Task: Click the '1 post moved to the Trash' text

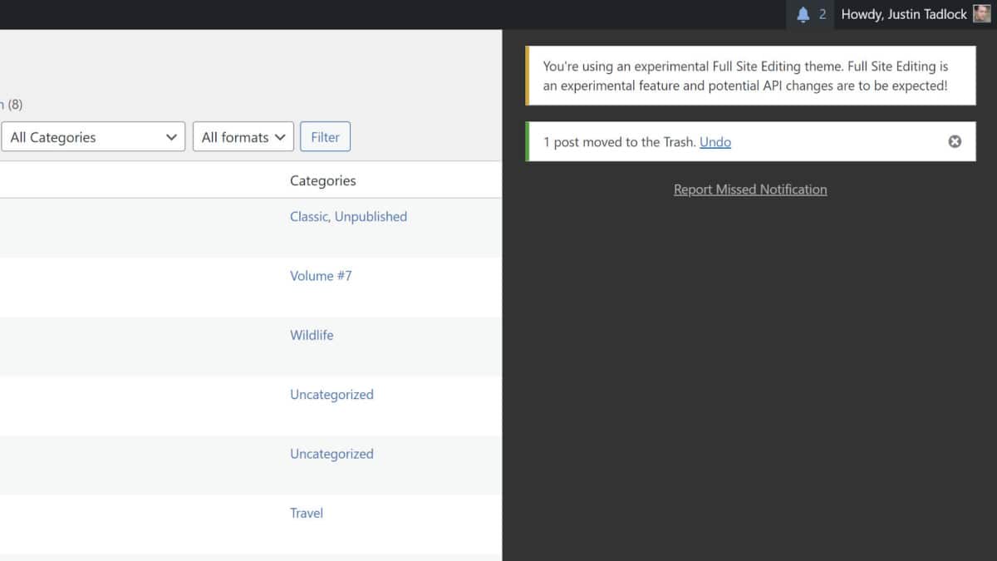Action: coord(618,142)
